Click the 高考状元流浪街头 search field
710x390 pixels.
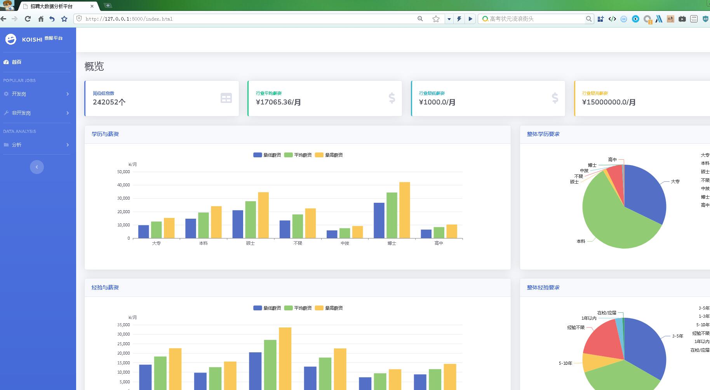[x=536, y=19]
